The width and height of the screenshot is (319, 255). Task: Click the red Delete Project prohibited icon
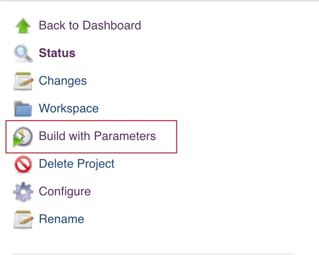[x=23, y=164]
